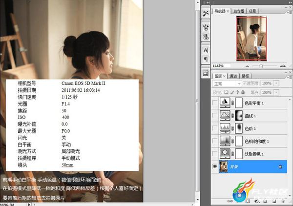
Task: Click the new group folder icon
Action: coord(265,201)
